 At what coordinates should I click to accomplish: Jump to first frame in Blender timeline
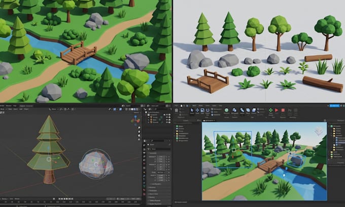[59, 199]
